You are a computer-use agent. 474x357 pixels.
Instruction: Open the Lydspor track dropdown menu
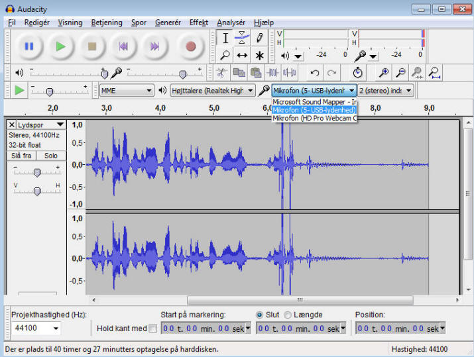pyautogui.click(x=60, y=125)
